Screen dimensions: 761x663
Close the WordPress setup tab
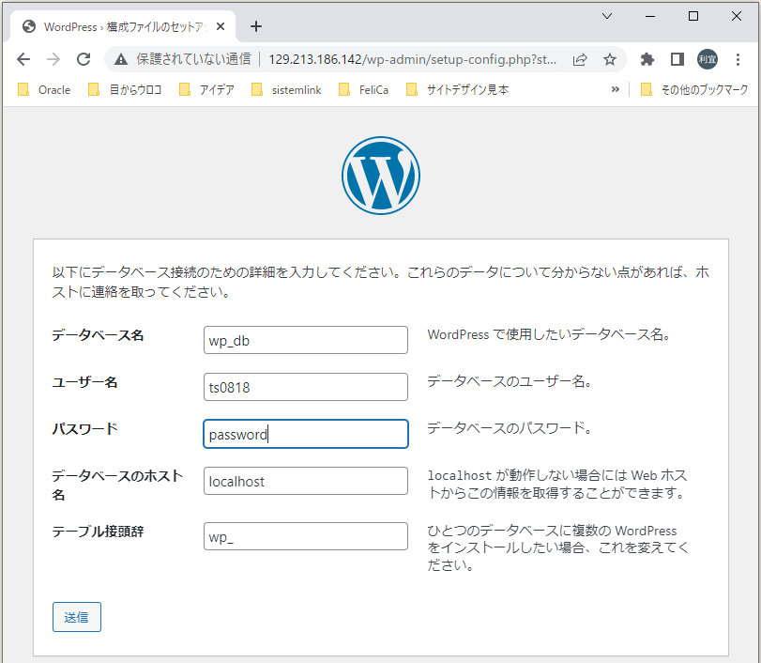pyautogui.click(x=221, y=26)
